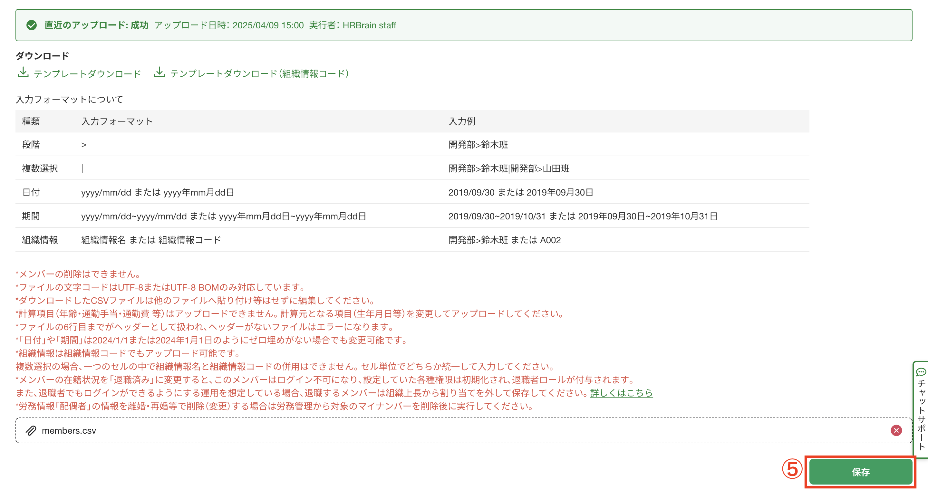The image size is (928, 500).
Task: Click example 開発部>鈴木班 in 段階 row
Action: point(478,144)
